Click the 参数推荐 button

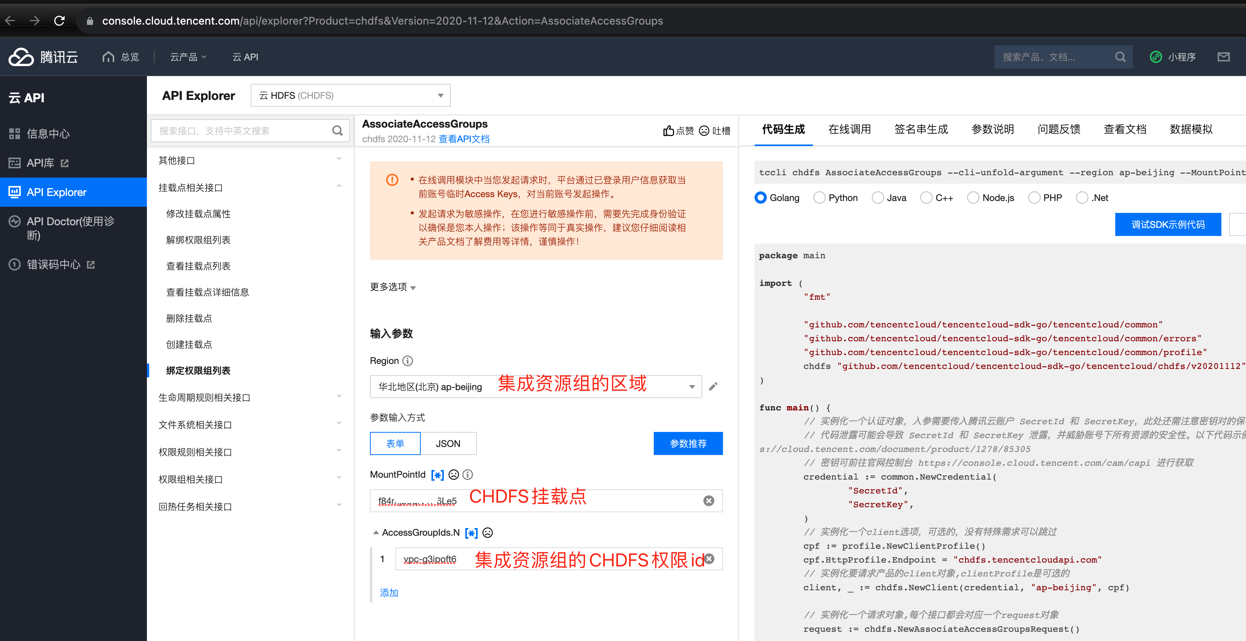(688, 444)
